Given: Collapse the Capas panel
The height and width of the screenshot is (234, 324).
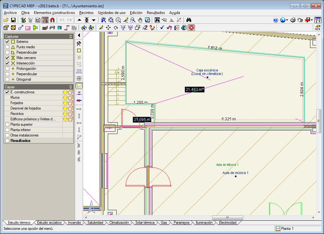Looking at the screenshot, I should 71,87.
